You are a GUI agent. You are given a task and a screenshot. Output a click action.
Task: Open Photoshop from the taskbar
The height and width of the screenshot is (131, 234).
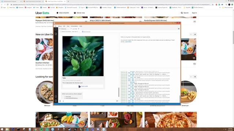[x=13, y=130]
